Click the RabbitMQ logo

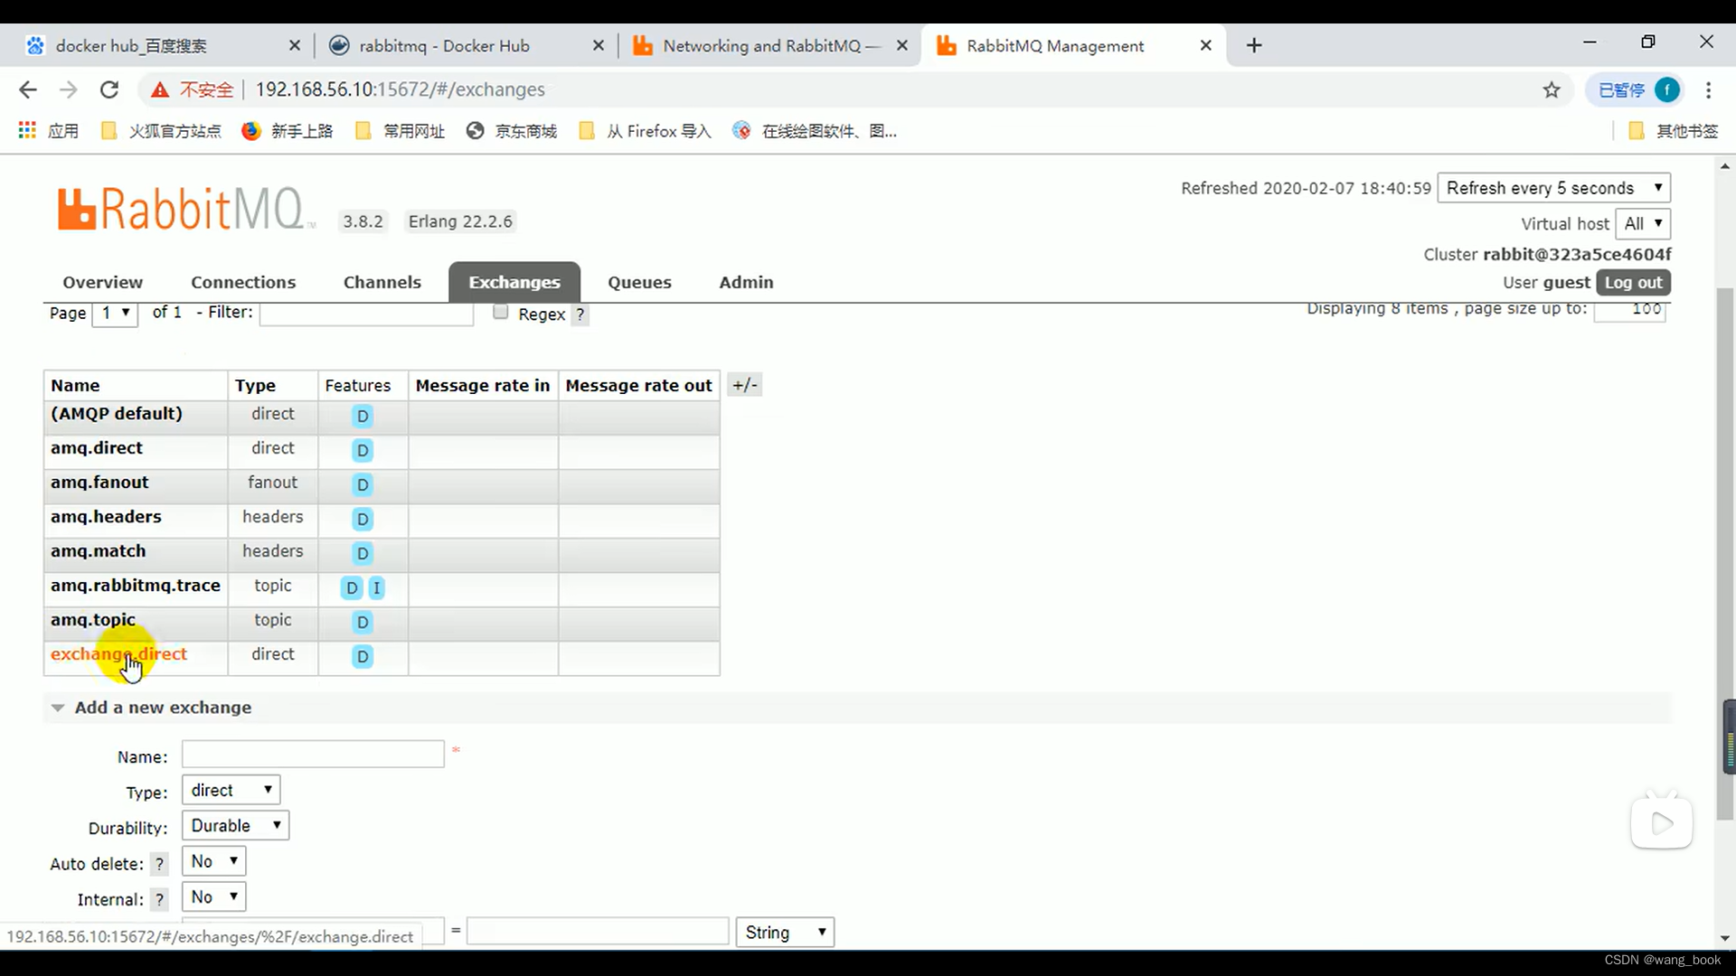point(185,209)
